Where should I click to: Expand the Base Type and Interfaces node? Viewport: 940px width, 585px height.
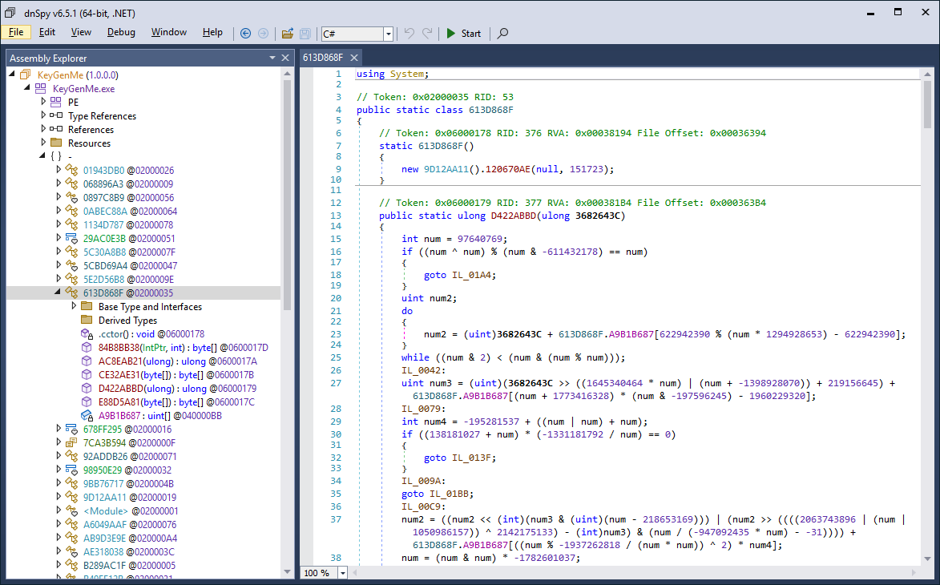click(75, 306)
